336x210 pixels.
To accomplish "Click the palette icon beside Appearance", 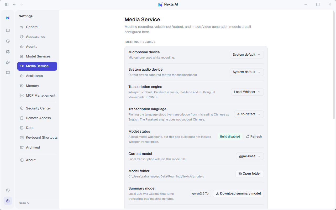I will click(x=22, y=37).
